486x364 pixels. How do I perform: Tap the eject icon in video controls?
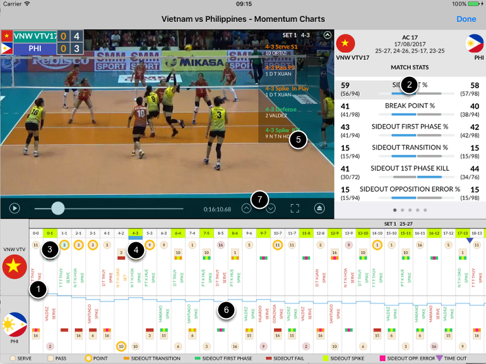321,208
